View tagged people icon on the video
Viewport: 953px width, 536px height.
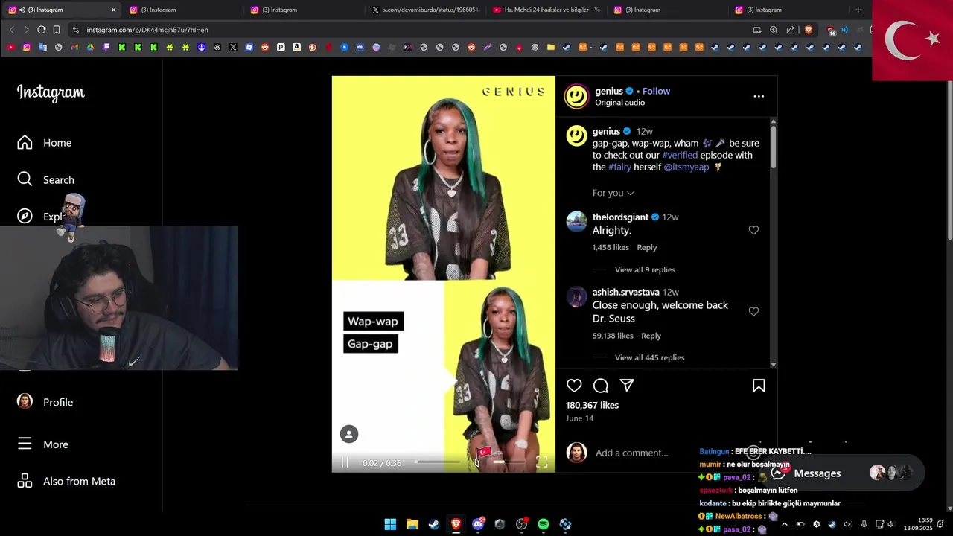tap(349, 434)
